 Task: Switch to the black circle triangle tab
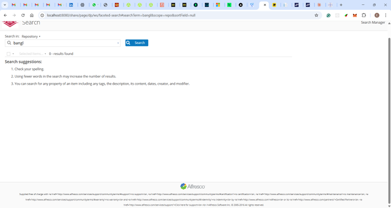[241, 5]
